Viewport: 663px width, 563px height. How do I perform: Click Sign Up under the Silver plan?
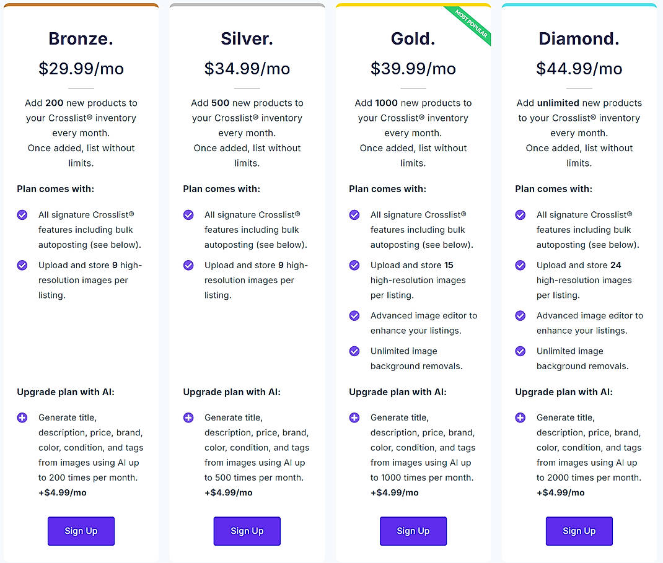coord(247,531)
